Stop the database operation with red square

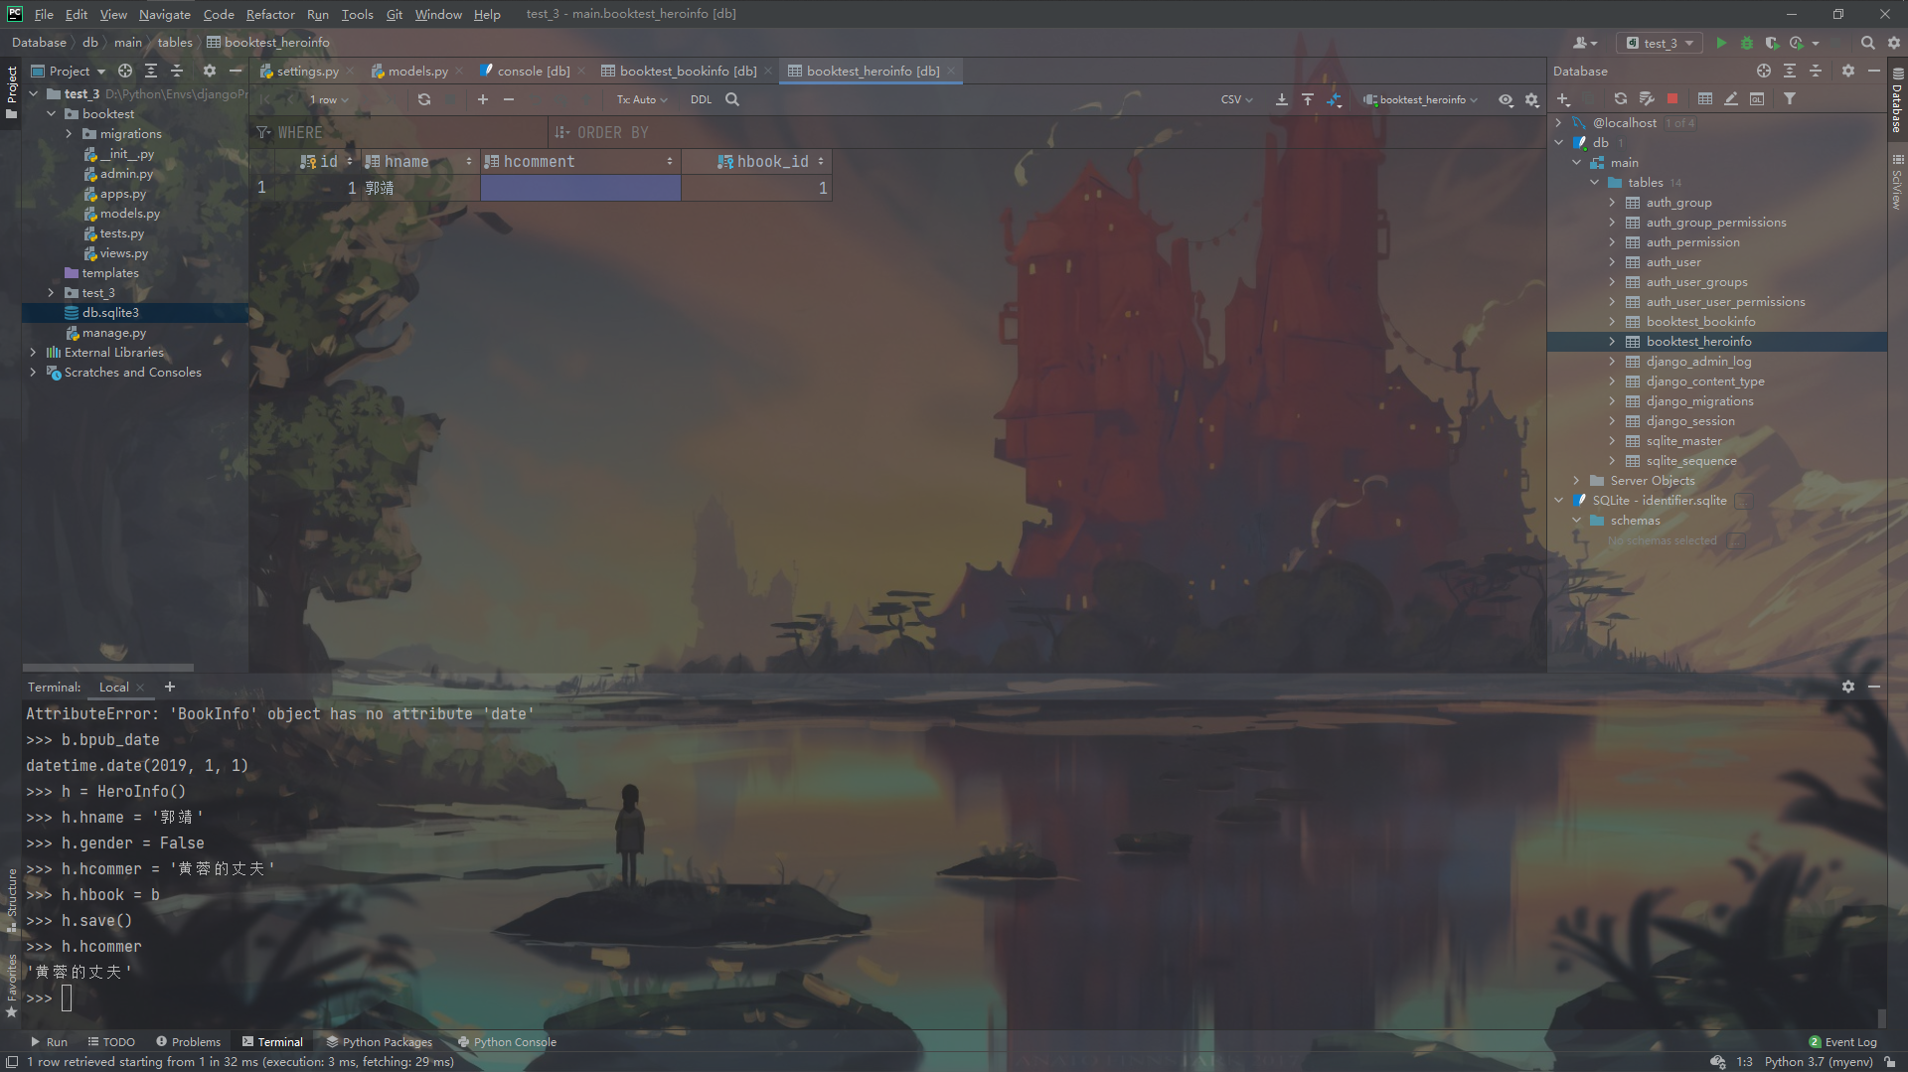click(1672, 99)
